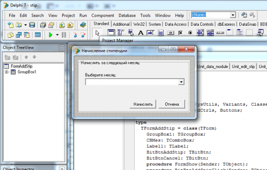The width and height of the screenshot is (267, 170).
Task: Open the month selection combo box
Action: click(x=181, y=82)
